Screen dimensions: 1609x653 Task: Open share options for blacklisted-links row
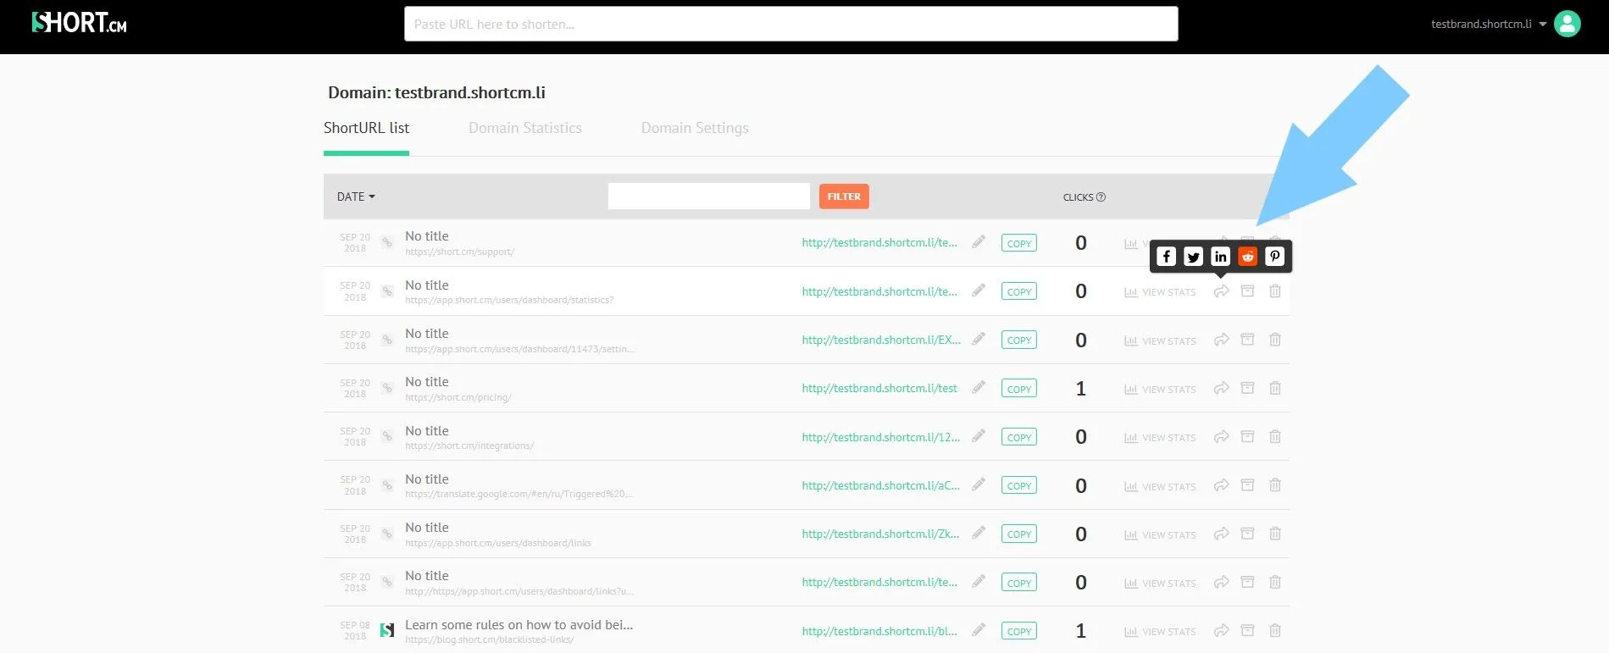coord(1221,631)
